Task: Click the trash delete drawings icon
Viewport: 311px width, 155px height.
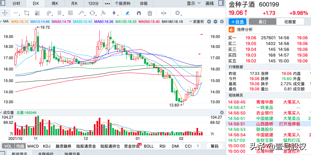Action: pos(150,13)
